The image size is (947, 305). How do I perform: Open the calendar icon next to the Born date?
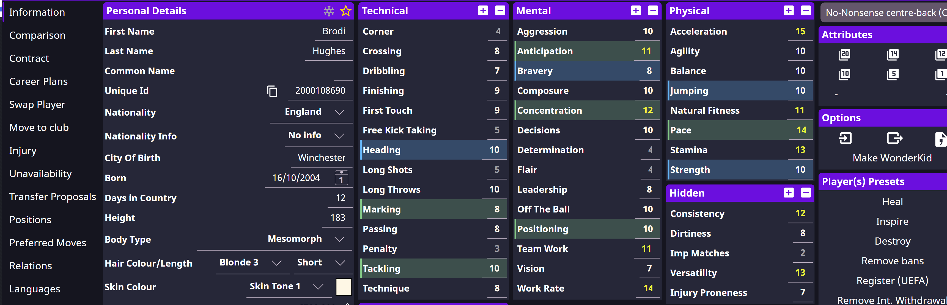click(x=341, y=178)
